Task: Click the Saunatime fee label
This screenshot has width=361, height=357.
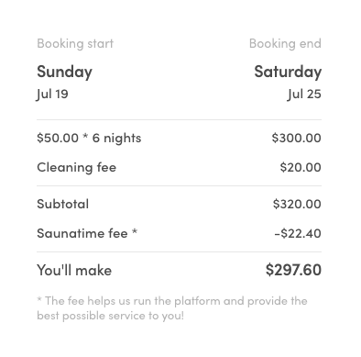Action: tap(82, 233)
